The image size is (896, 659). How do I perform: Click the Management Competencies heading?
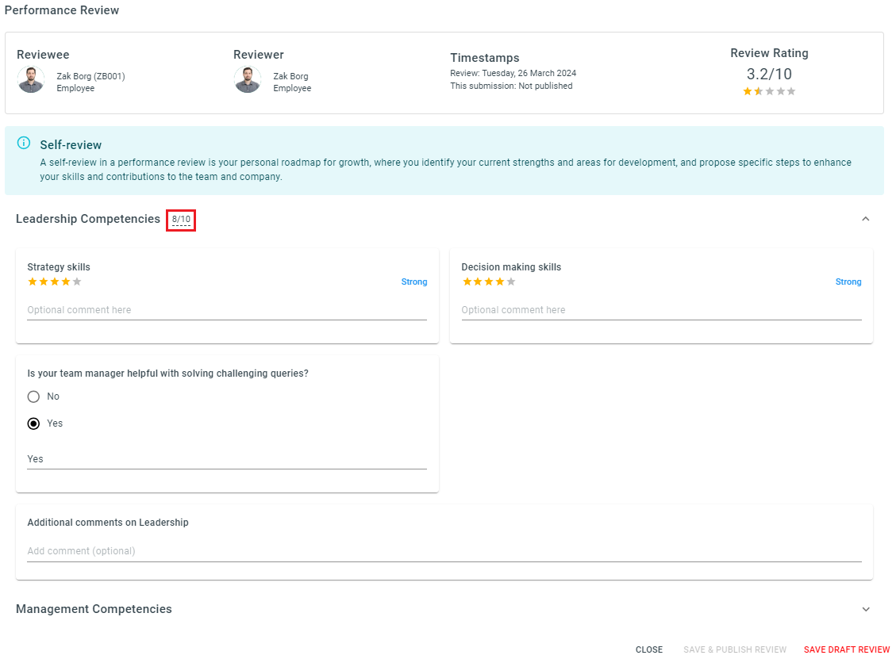[x=94, y=609]
